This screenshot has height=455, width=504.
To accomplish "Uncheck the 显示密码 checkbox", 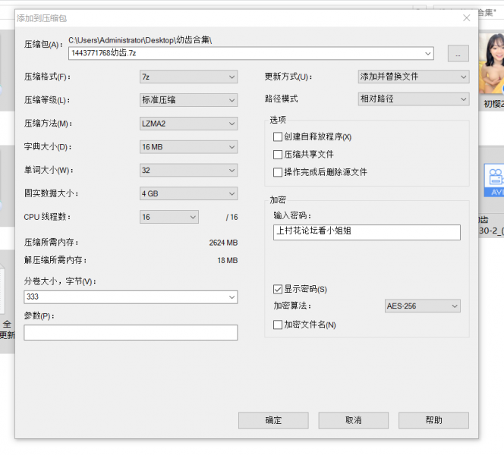I will pyautogui.click(x=278, y=289).
